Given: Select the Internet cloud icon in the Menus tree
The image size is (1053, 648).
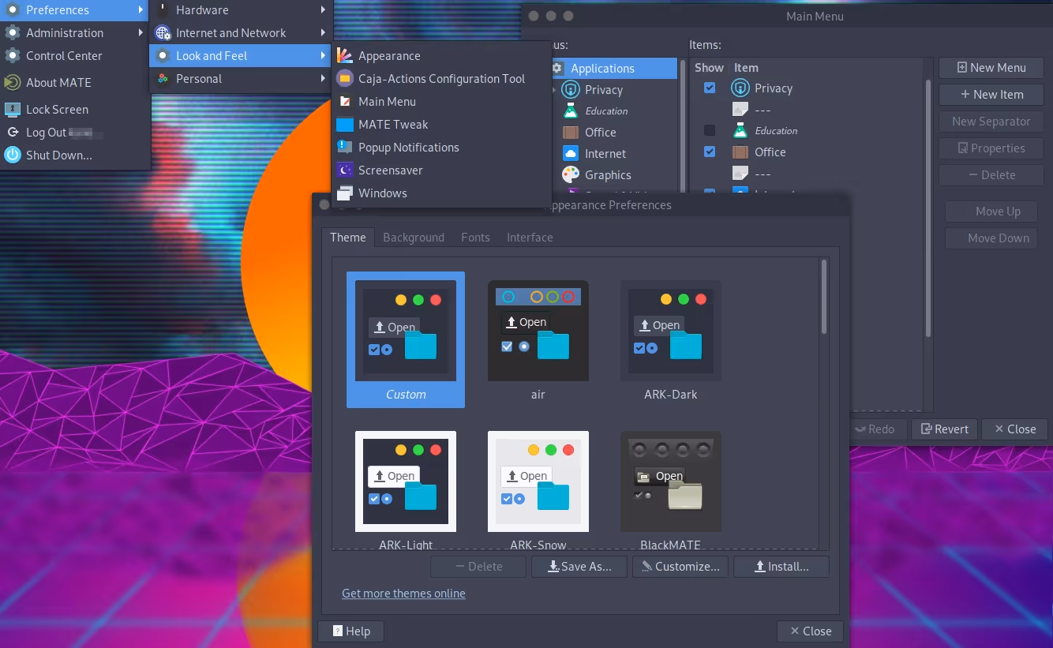Looking at the screenshot, I should [570, 154].
